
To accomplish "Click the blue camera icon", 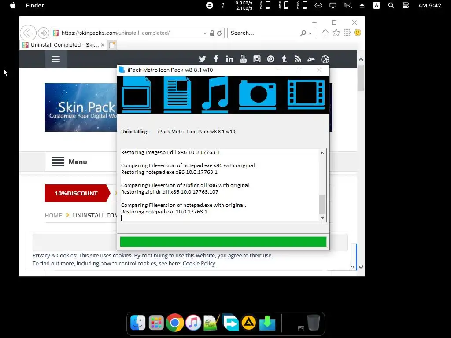I will 258,95.
